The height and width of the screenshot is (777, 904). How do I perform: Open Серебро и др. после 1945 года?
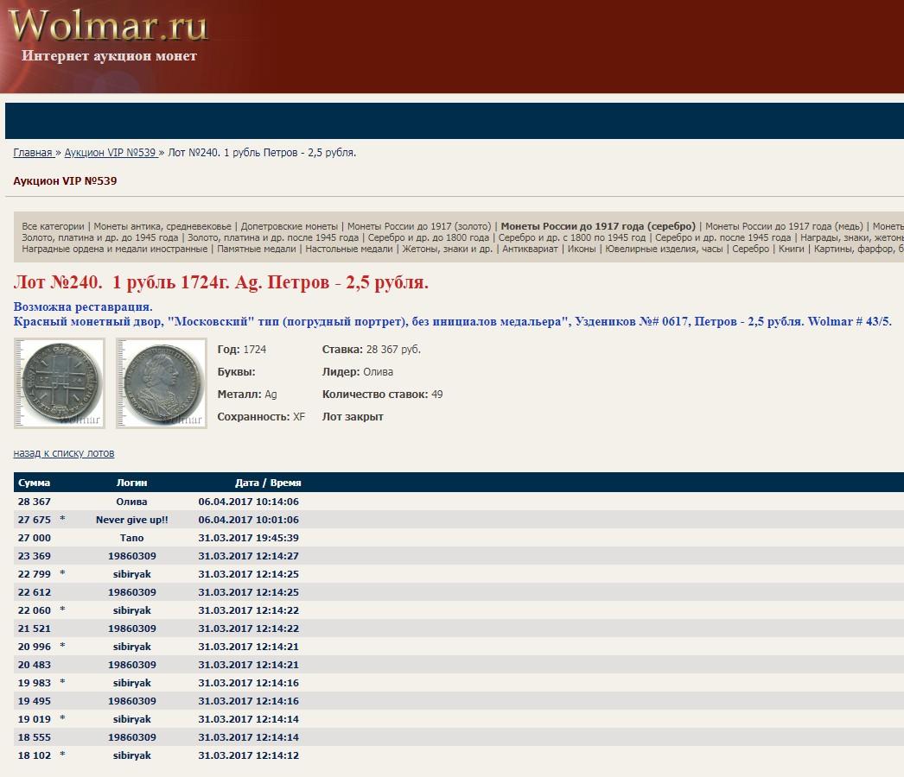(x=723, y=237)
